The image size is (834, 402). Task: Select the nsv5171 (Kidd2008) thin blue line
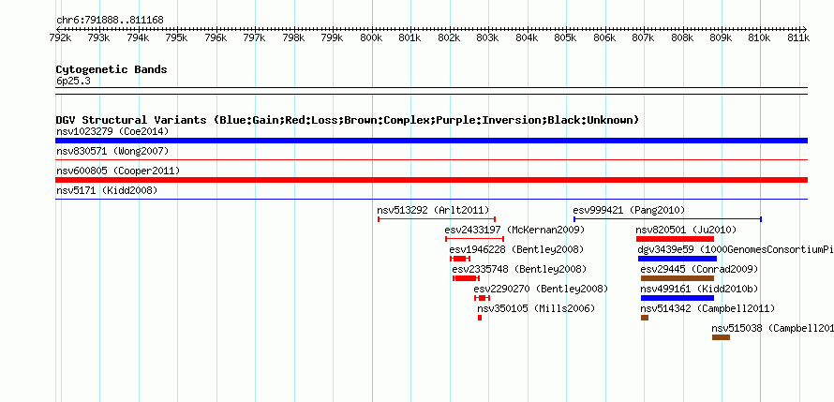(431, 200)
